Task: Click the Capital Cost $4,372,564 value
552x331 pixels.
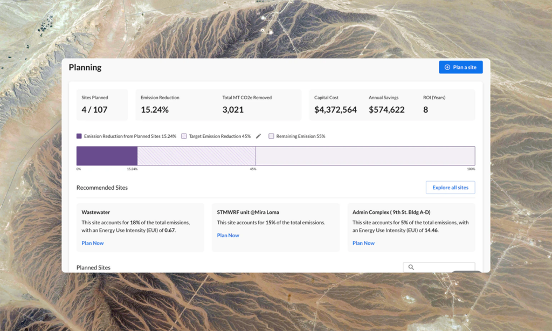Action: [x=335, y=110]
